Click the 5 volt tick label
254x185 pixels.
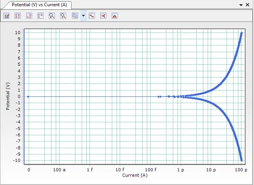(x=19, y=64)
